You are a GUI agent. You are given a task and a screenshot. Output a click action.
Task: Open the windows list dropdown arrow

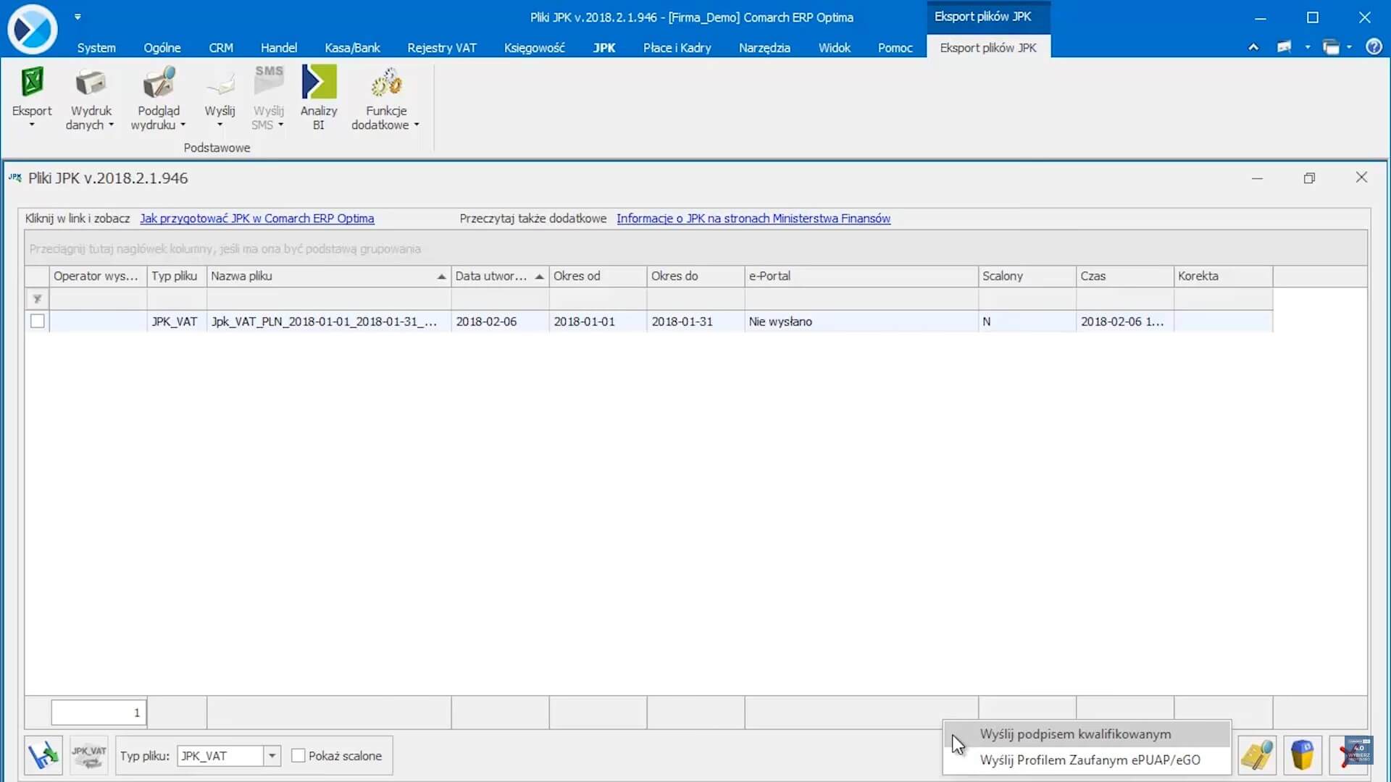1349,47
